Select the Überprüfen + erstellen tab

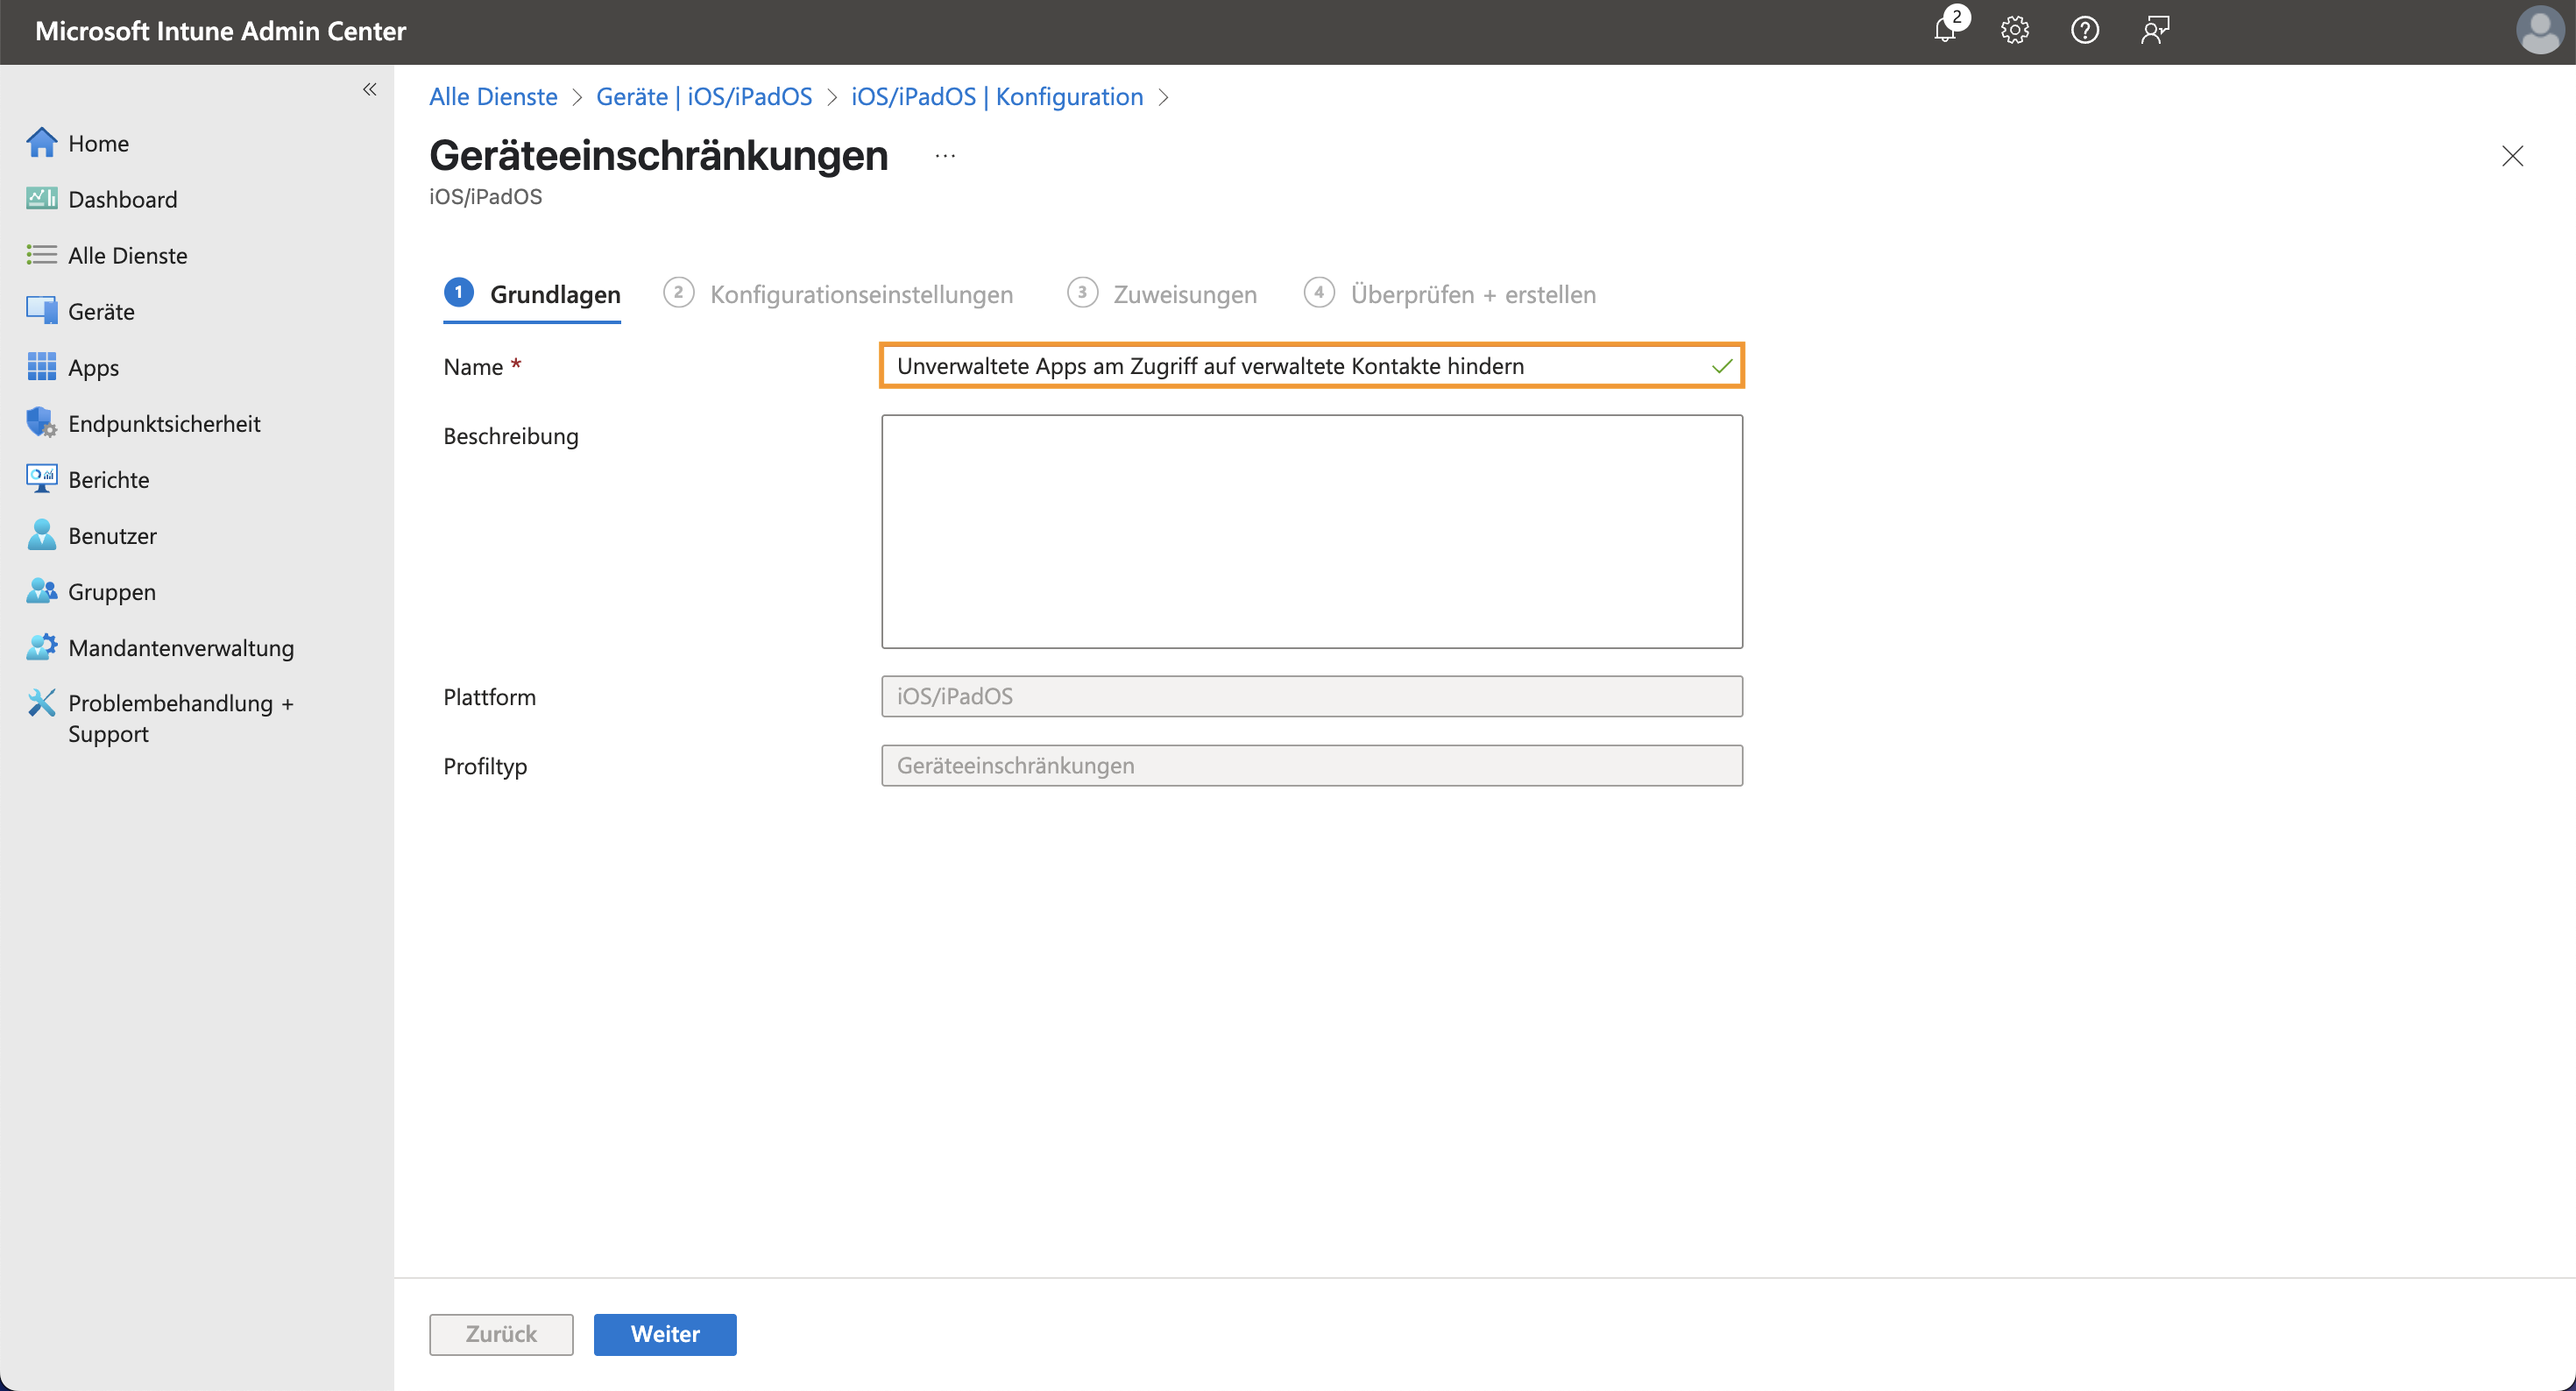tap(1450, 294)
